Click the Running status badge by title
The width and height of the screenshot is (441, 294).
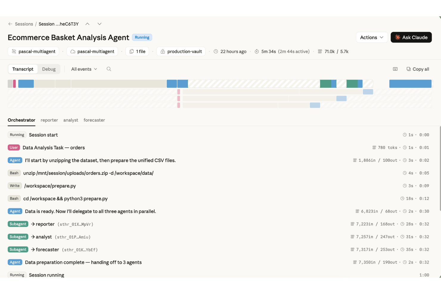pos(142,37)
